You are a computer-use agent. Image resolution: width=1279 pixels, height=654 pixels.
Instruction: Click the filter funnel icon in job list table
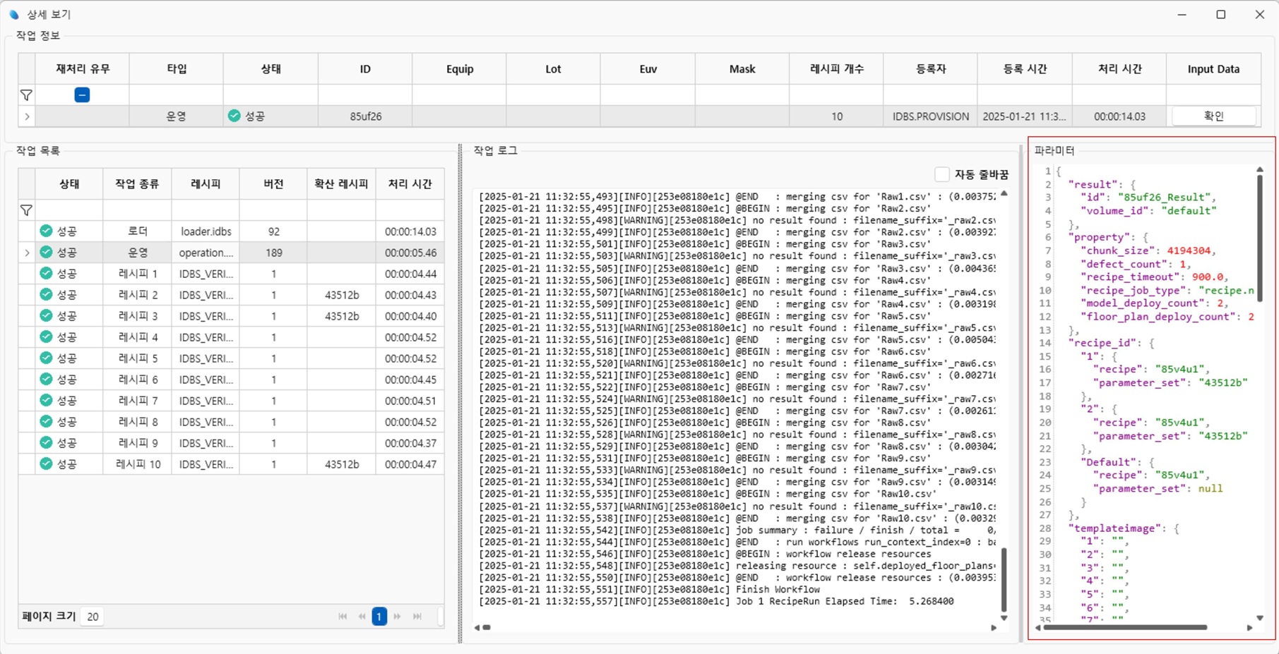tap(26, 210)
